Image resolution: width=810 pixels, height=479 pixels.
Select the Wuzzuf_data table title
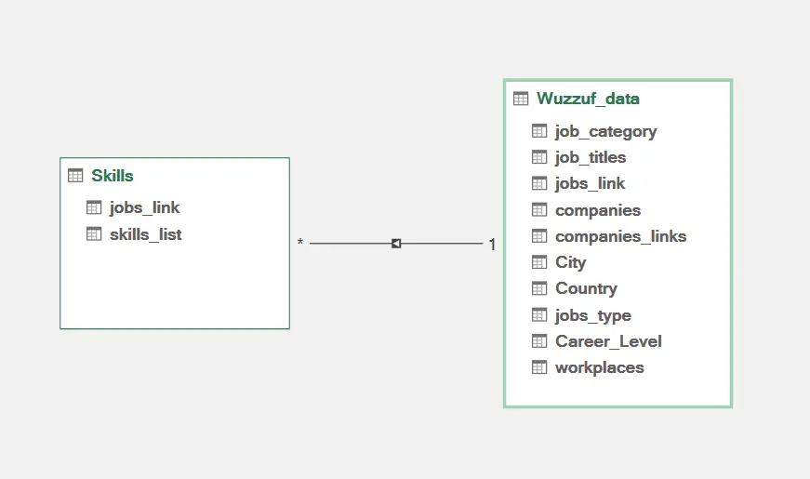[588, 99]
